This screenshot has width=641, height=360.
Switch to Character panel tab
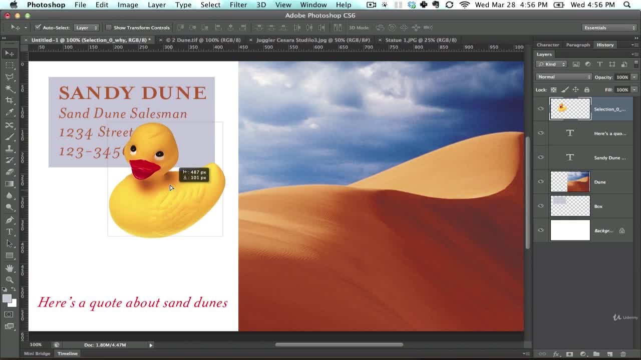click(548, 44)
